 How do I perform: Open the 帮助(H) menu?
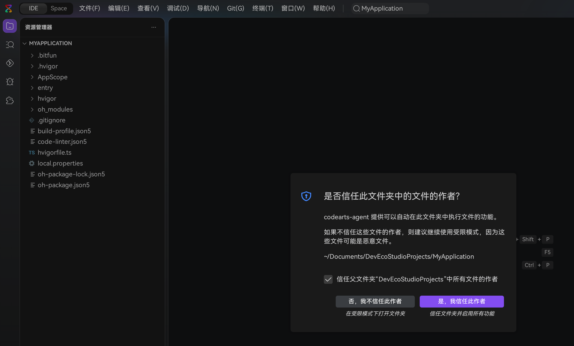(x=324, y=9)
